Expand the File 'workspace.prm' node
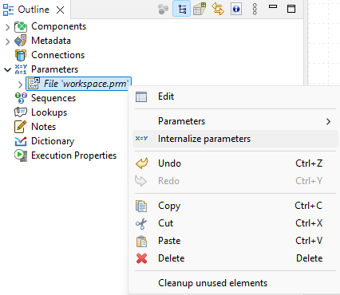The width and height of the screenshot is (340, 295). [x=21, y=85]
